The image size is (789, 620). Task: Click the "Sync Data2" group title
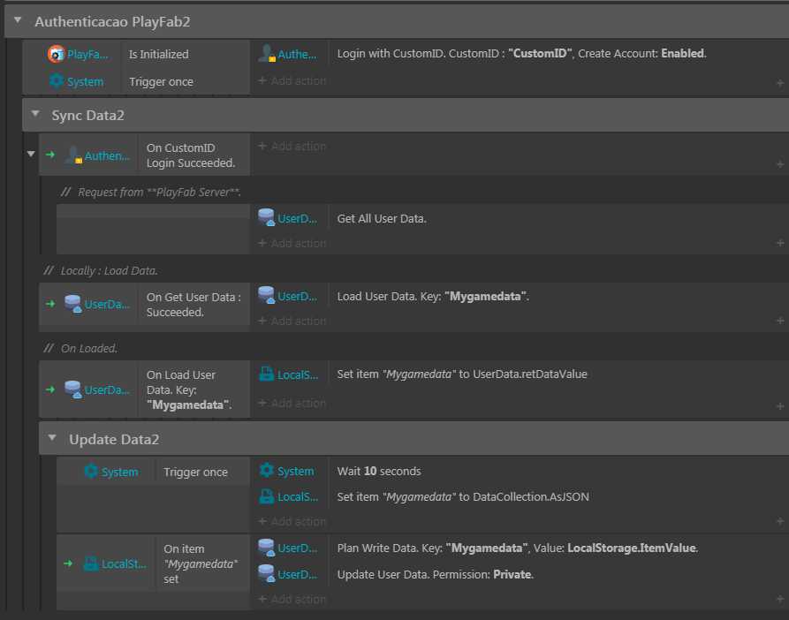88,115
